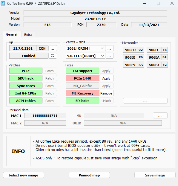Click the PCH field Z370
The image size is (178, 186).
click(101, 25)
